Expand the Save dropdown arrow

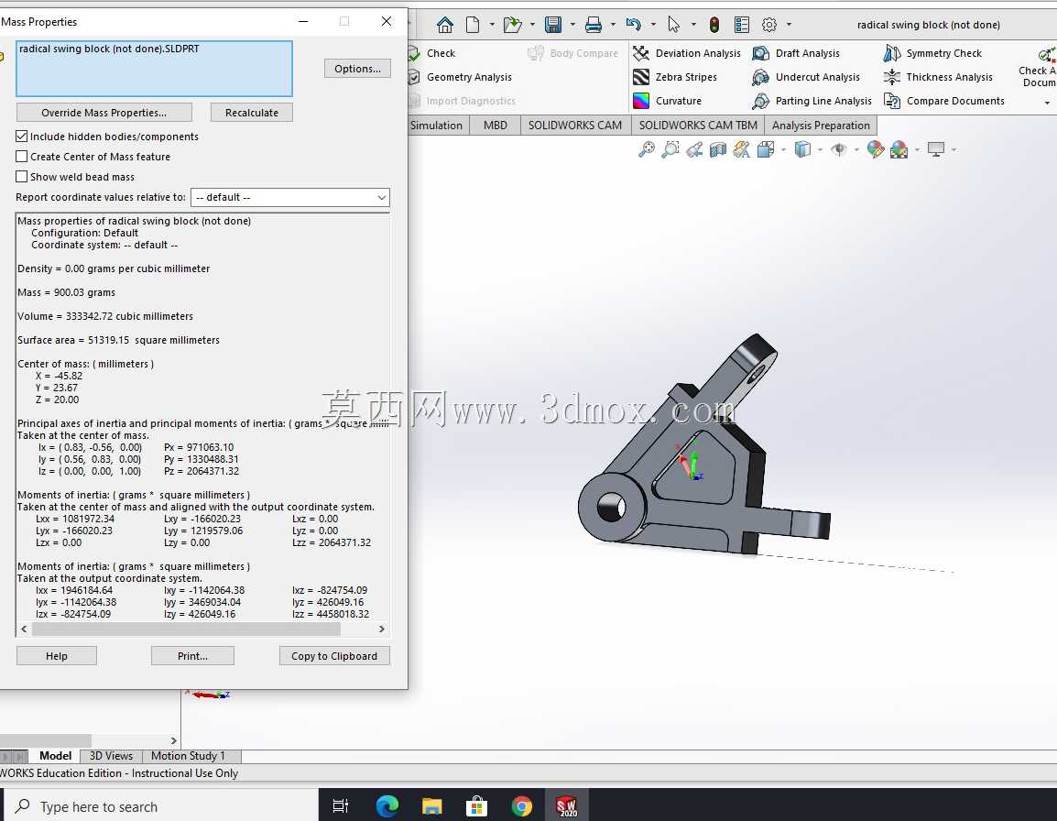(x=572, y=25)
